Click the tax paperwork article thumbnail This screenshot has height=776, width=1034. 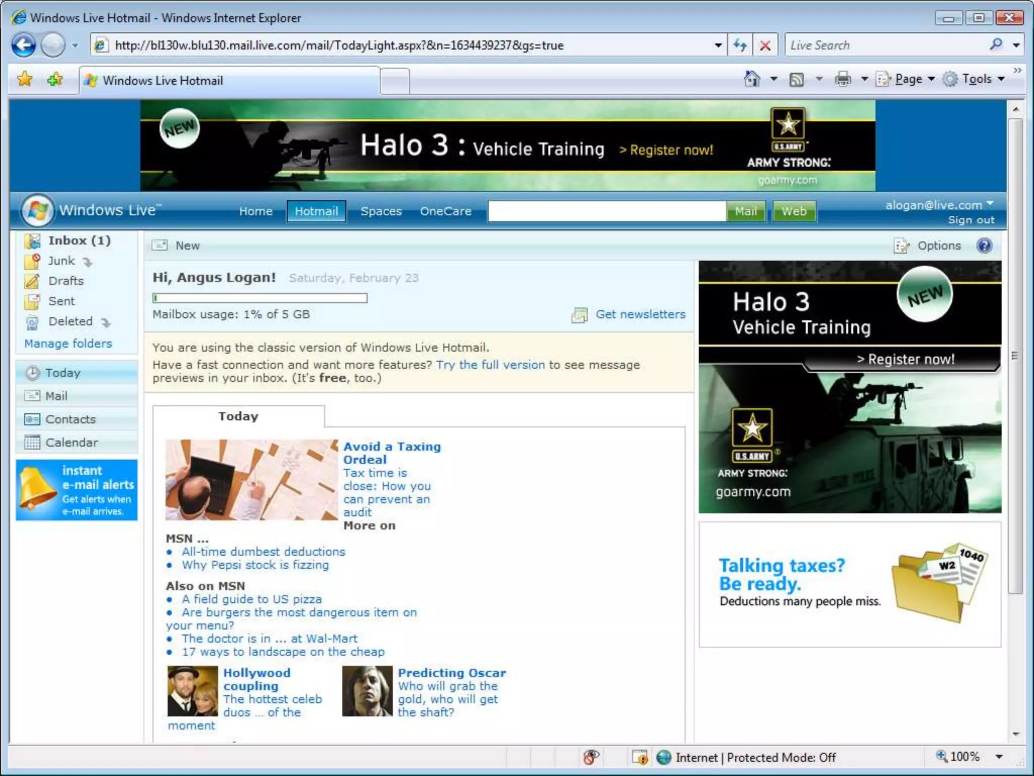251,479
